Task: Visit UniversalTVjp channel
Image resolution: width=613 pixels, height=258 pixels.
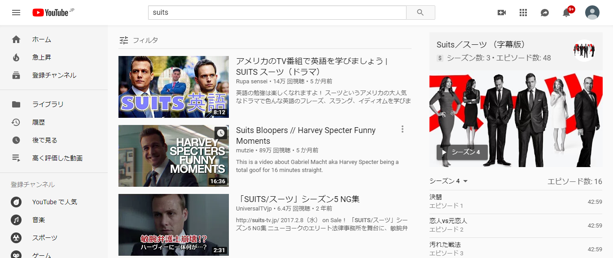Action: click(x=254, y=209)
